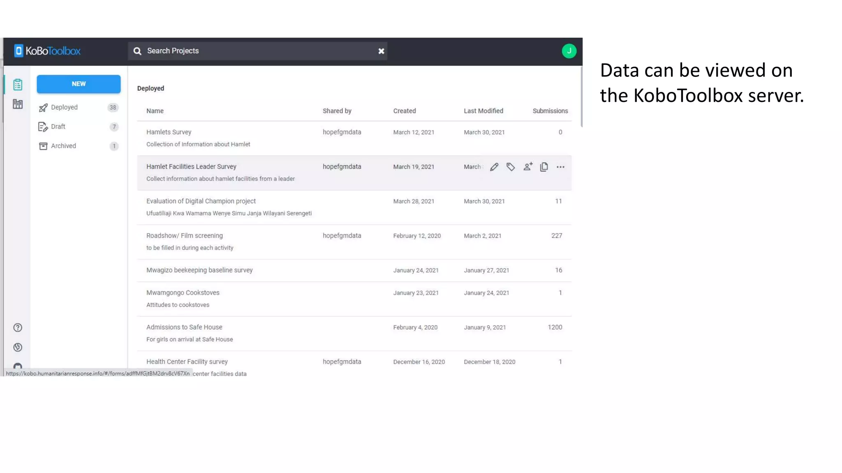Open the Projects clipboard sidebar icon

17,85
